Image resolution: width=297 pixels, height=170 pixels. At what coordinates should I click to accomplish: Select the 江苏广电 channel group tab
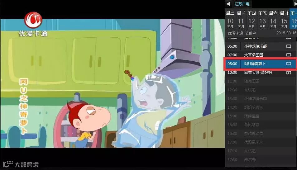click(242, 4)
